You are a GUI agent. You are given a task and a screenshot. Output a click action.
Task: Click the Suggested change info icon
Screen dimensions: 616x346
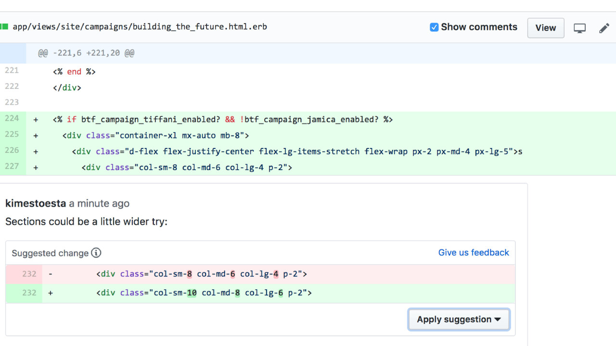tap(96, 253)
